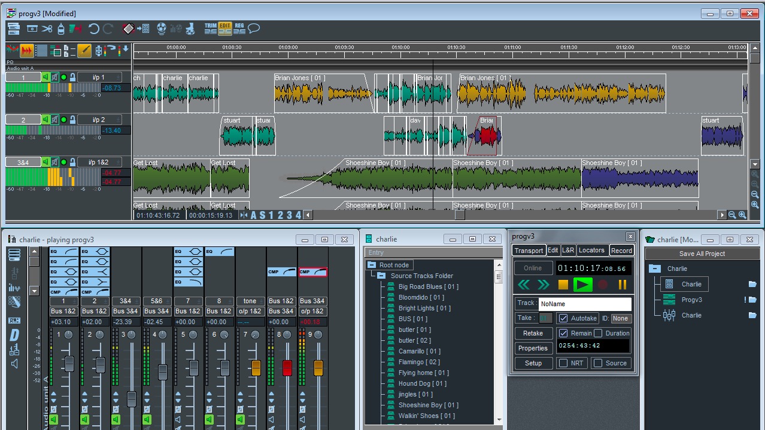Open the i/p 1&2 input dropdown
This screenshot has width=765, height=430.
[x=99, y=162]
